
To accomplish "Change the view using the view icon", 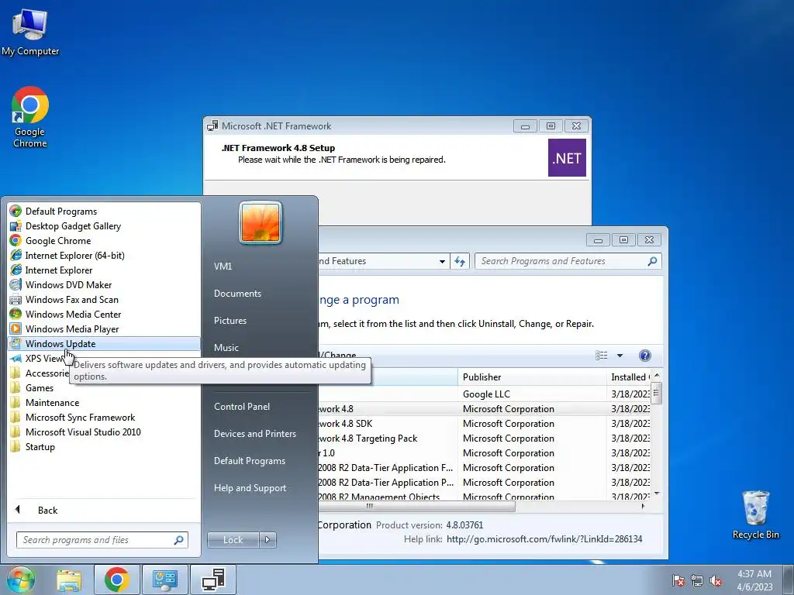I will tap(601, 356).
